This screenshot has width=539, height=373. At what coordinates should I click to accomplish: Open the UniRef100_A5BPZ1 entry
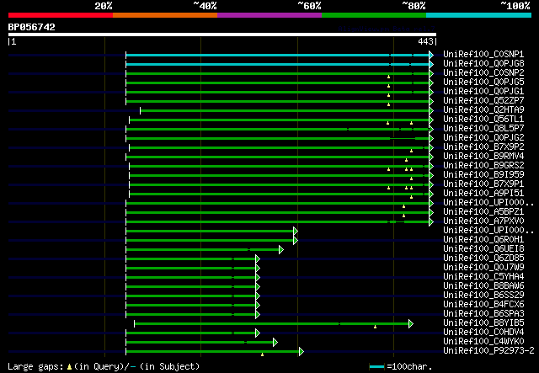483,212
